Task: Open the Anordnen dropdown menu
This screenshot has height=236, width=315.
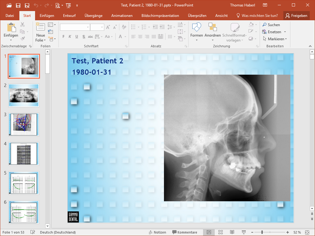Action: (x=213, y=32)
